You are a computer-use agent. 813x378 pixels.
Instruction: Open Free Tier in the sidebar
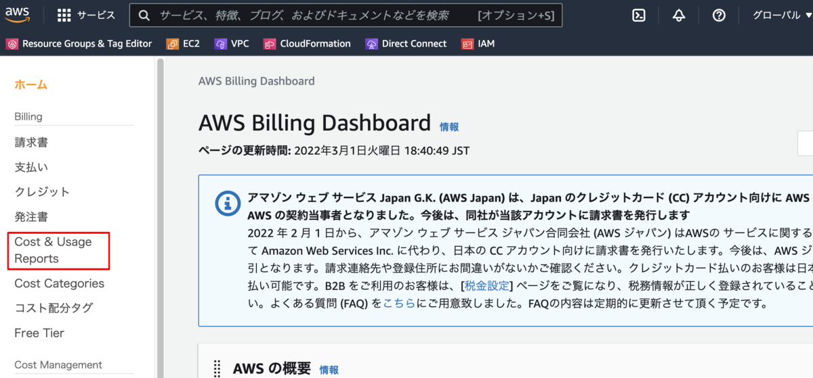(39, 333)
